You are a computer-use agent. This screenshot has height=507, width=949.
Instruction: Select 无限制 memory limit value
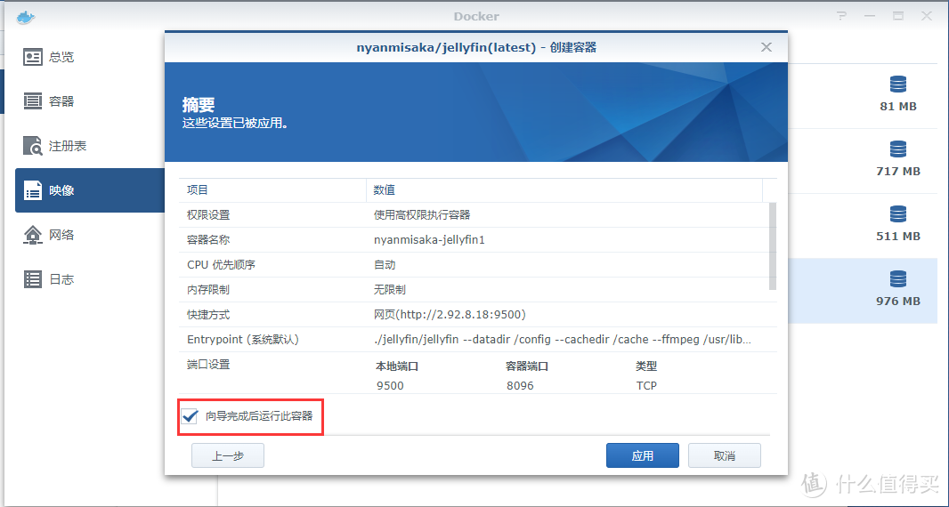(x=390, y=290)
